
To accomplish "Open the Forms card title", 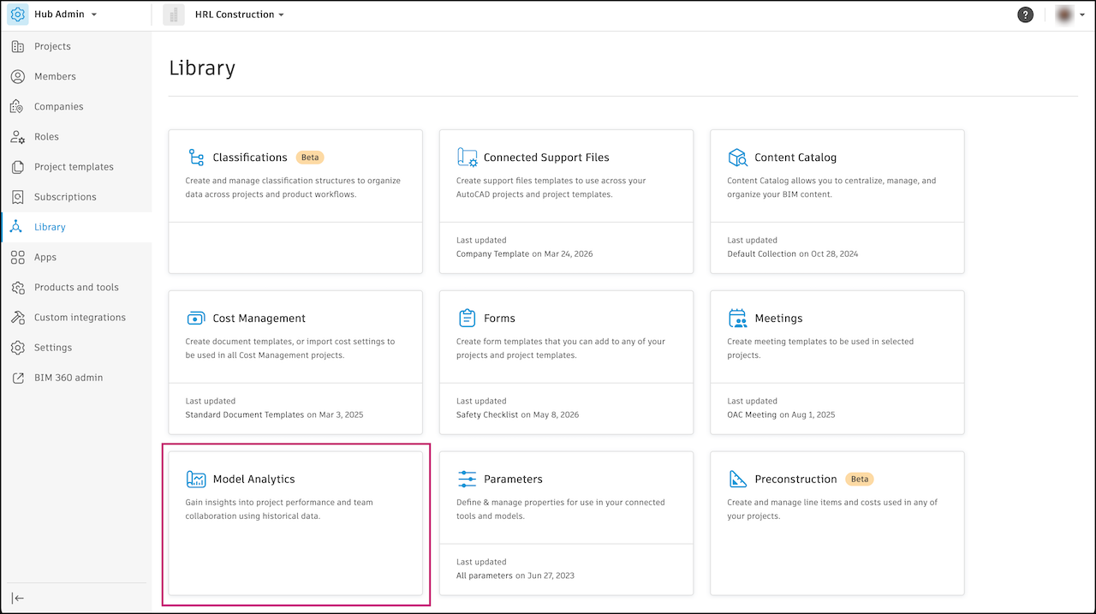I will tap(499, 319).
